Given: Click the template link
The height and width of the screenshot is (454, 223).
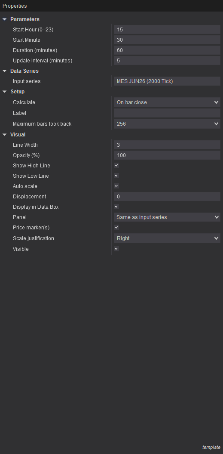Looking at the screenshot, I should [x=211, y=448].
